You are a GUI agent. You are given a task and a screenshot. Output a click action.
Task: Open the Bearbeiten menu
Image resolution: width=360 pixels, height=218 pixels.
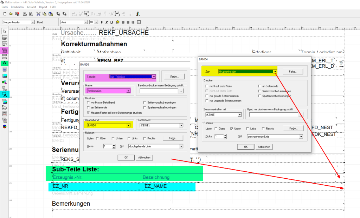(x=17, y=7)
